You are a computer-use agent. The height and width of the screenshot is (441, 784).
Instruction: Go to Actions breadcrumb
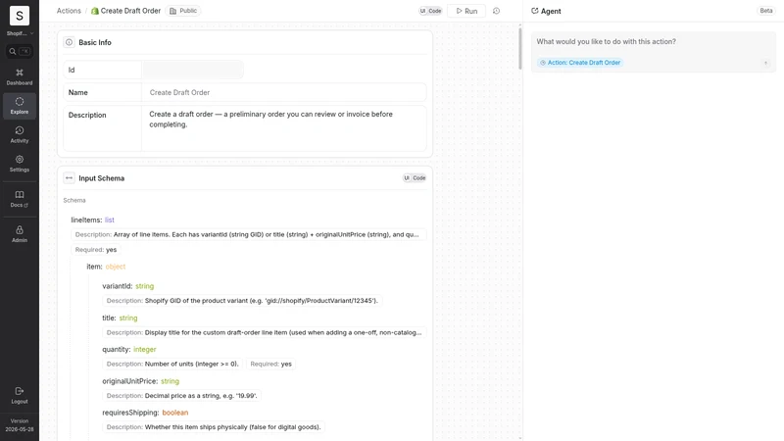click(69, 11)
